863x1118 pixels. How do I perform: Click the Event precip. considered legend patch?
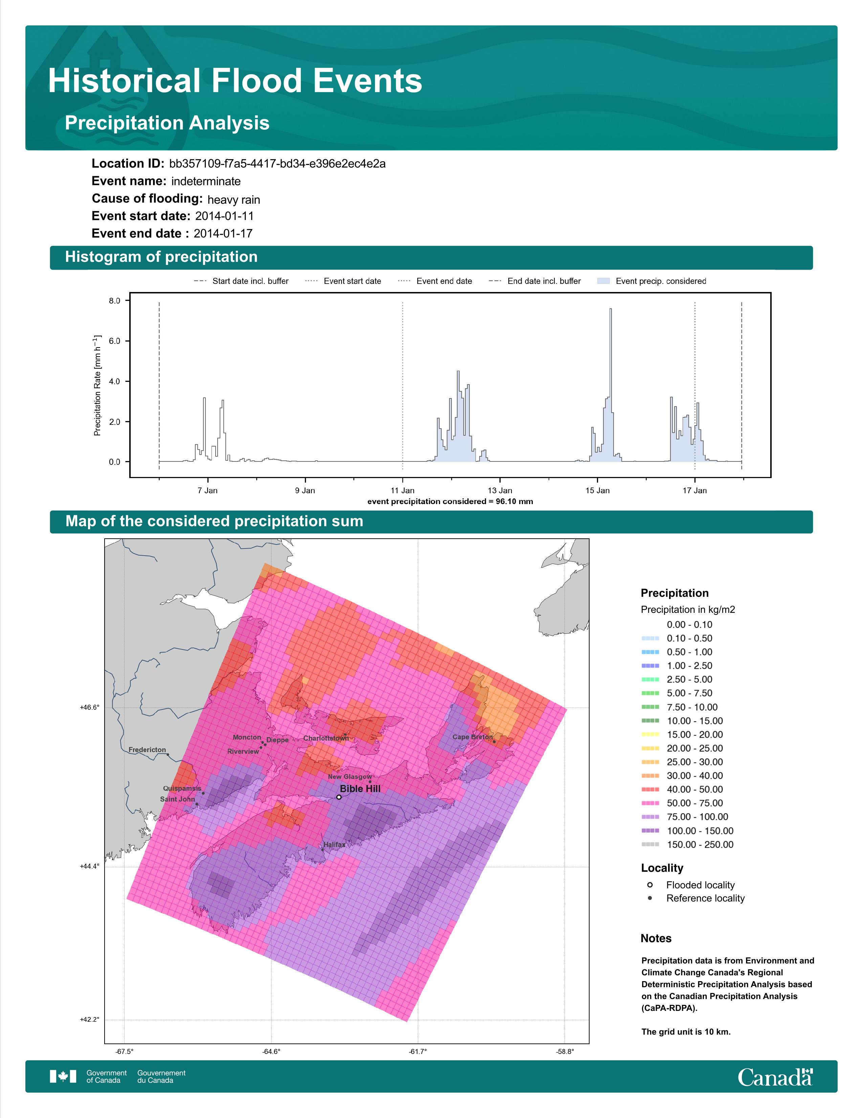tap(604, 281)
